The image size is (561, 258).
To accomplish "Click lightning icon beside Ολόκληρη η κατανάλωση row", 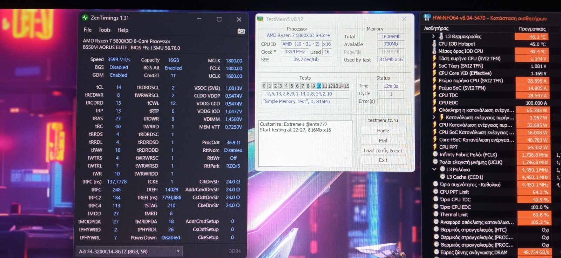I will click(x=435, y=110).
